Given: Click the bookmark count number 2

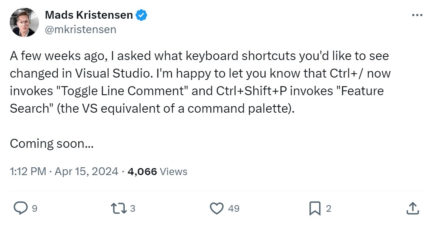Looking at the screenshot, I should point(328,209).
